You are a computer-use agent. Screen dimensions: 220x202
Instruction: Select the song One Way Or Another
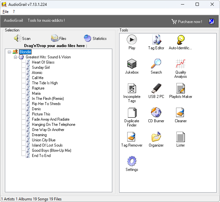tap(48, 130)
